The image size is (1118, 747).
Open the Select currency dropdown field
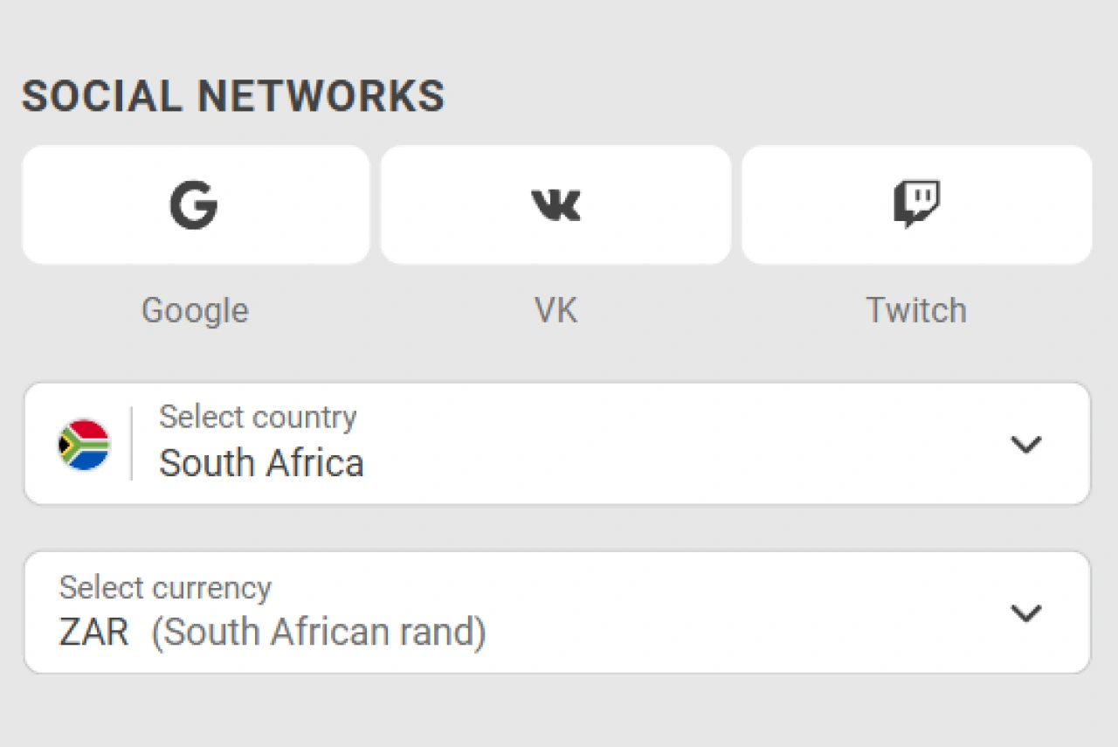(611, 612)
